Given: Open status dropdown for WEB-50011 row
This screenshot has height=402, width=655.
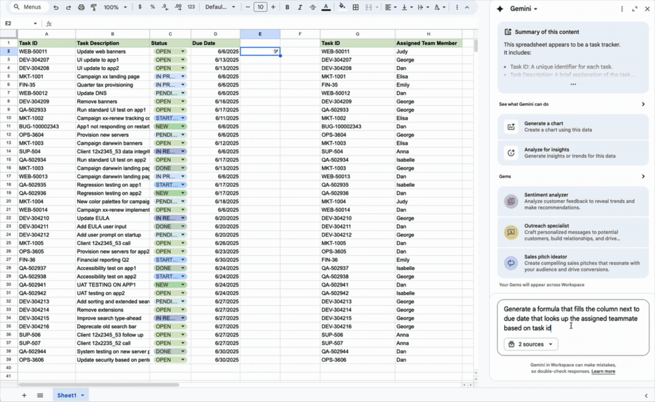Looking at the screenshot, I should click(x=183, y=51).
